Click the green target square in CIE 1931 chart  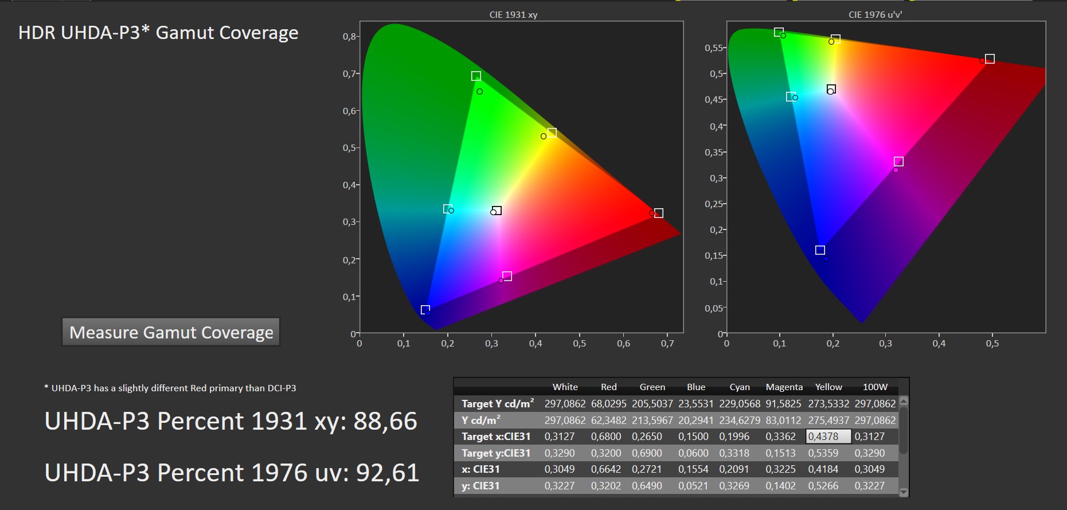point(476,76)
